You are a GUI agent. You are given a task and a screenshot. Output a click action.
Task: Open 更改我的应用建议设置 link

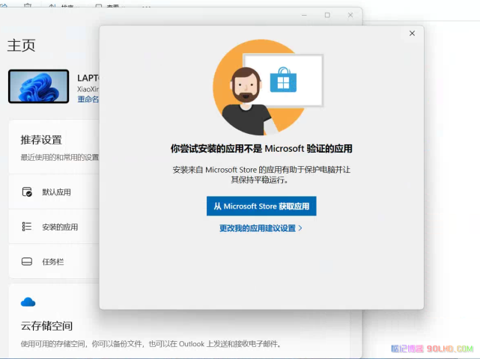(x=261, y=228)
